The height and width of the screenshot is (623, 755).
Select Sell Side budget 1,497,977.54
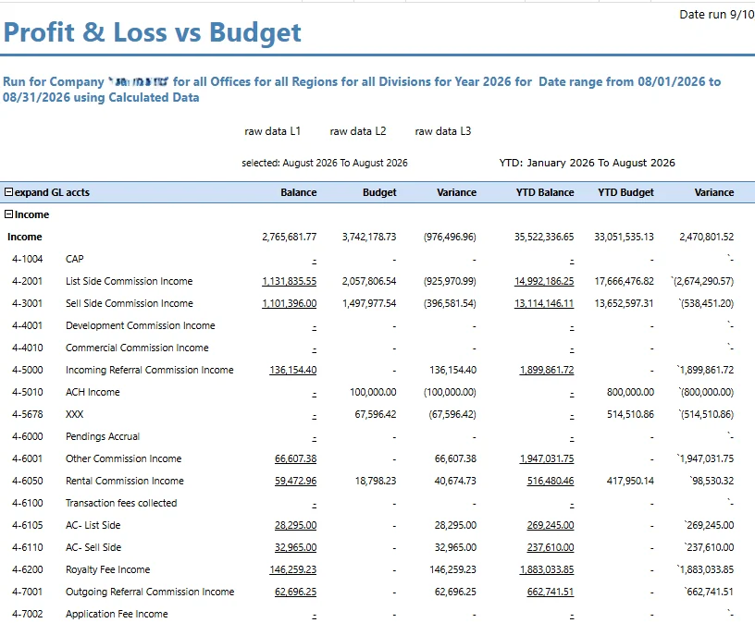tap(369, 303)
